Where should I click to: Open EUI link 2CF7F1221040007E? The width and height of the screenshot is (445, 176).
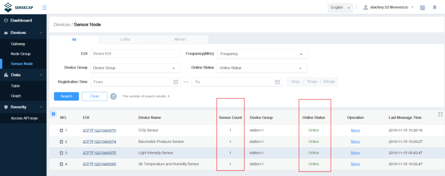99,153
